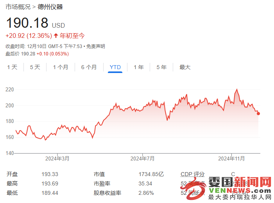Click the red current price dot on chart
Viewport: 274px width, 203px height.
click(x=258, y=114)
